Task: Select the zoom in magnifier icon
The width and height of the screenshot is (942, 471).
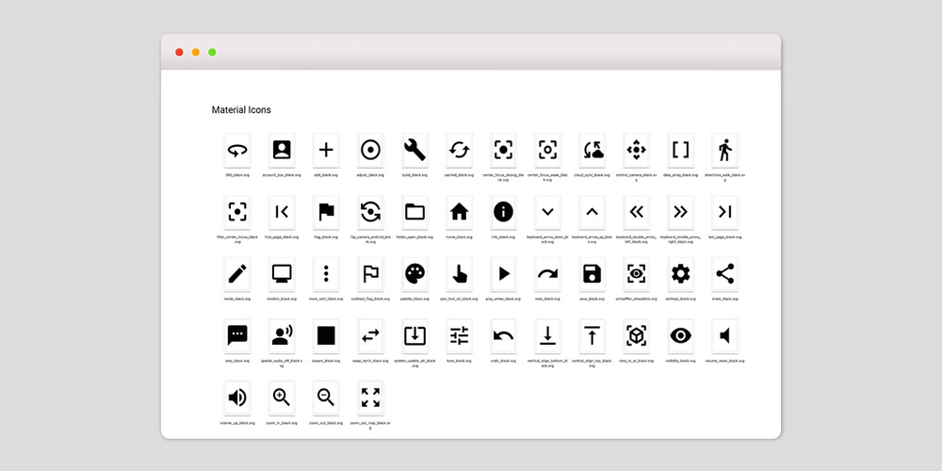Action: (x=282, y=398)
